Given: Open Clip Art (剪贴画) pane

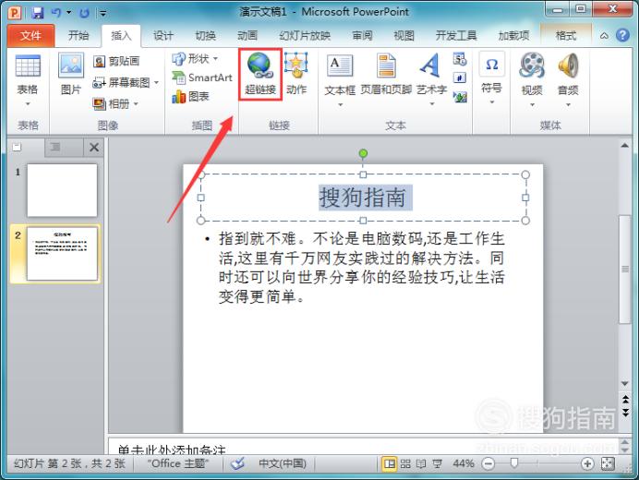Looking at the screenshot, I should [116, 61].
